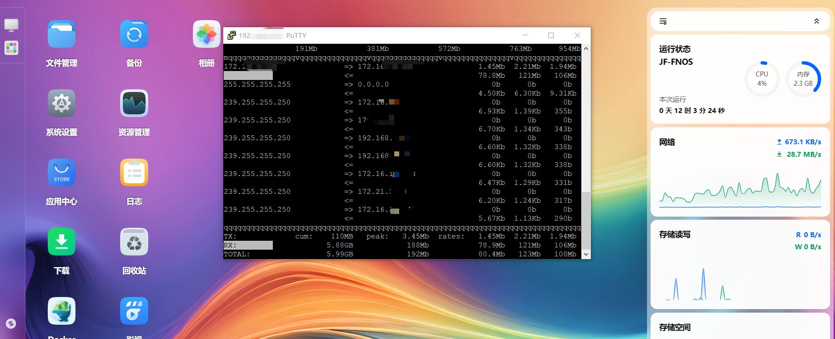Click the CPU 4% usage gauge
The height and width of the screenshot is (339, 835).
tap(762, 79)
